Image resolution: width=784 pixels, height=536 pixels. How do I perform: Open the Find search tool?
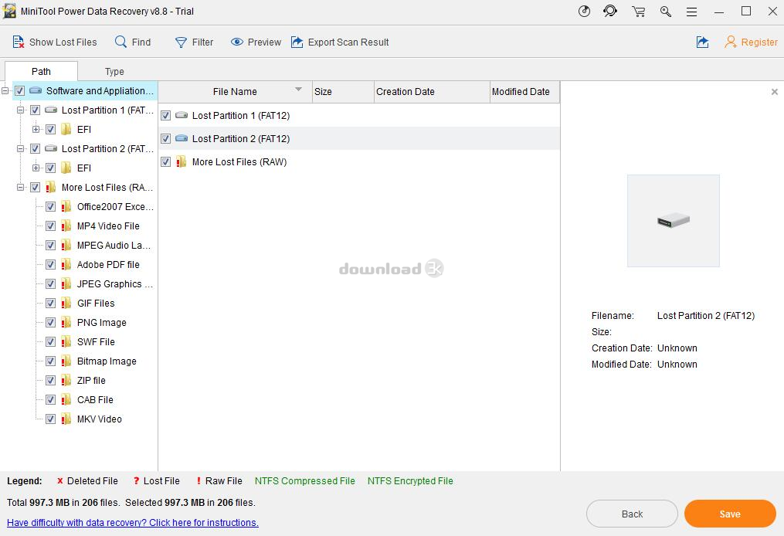[x=121, y=42]
